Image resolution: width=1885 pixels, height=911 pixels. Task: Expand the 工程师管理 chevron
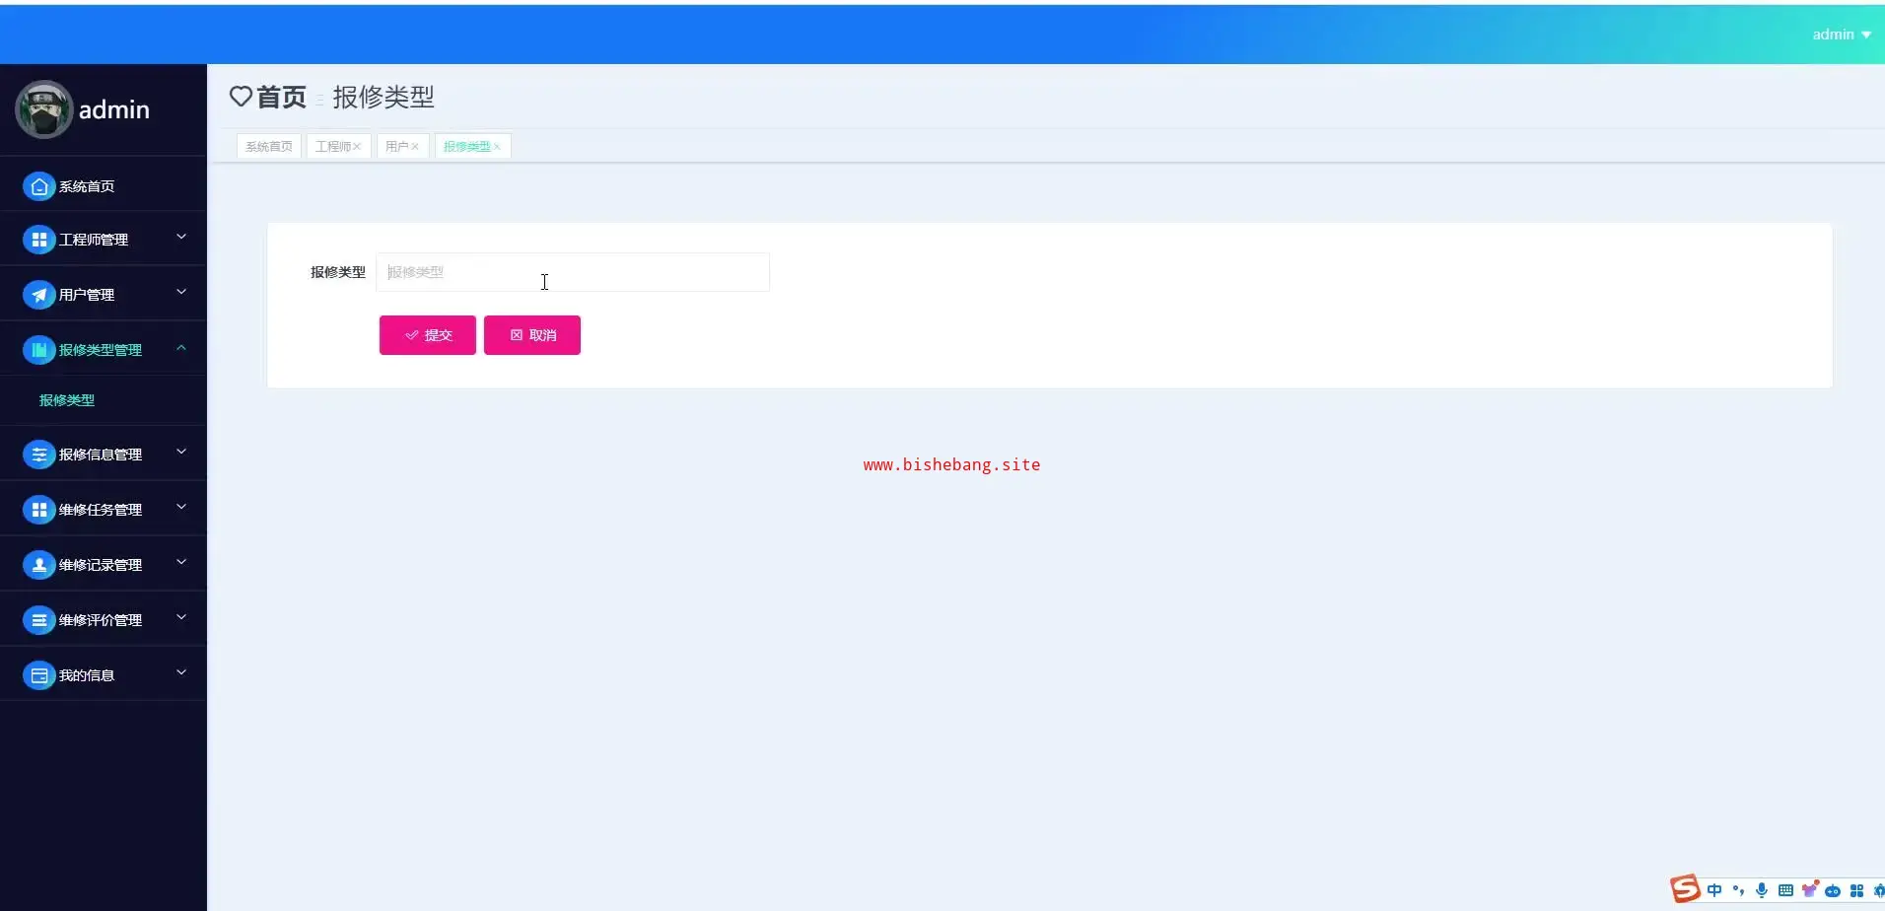[x=181, y=238]
